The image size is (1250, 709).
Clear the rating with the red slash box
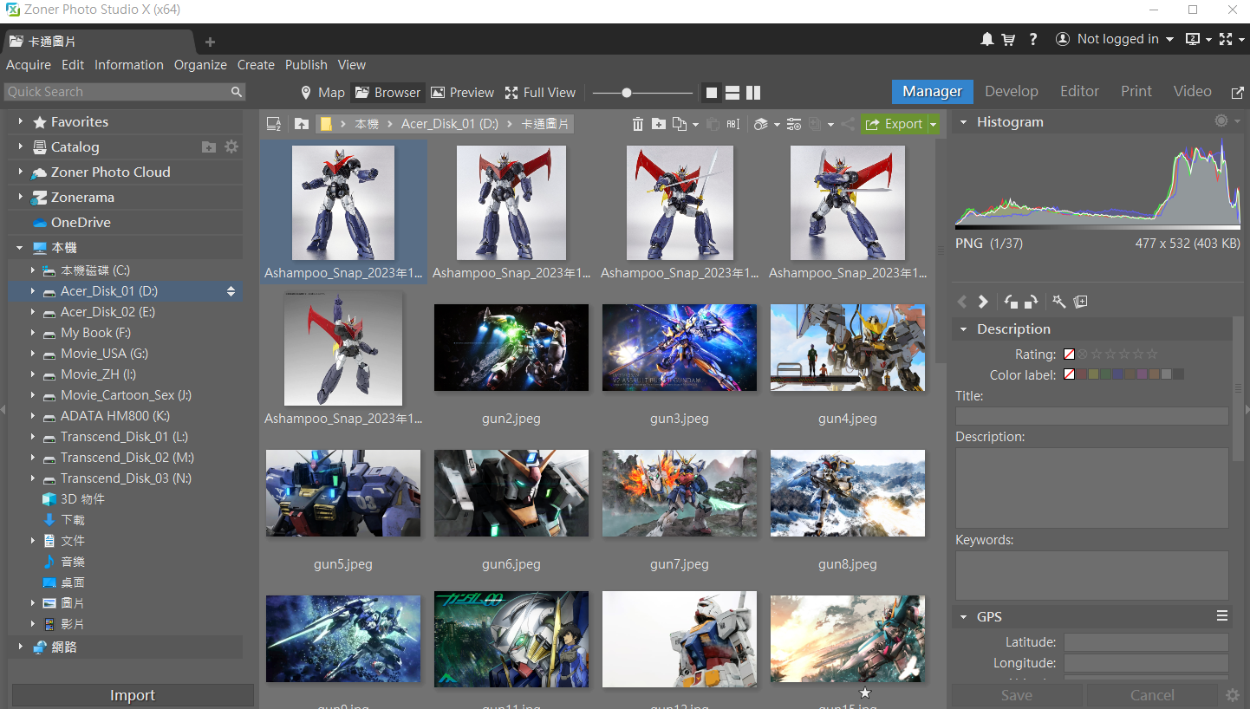coord(1069,354)
